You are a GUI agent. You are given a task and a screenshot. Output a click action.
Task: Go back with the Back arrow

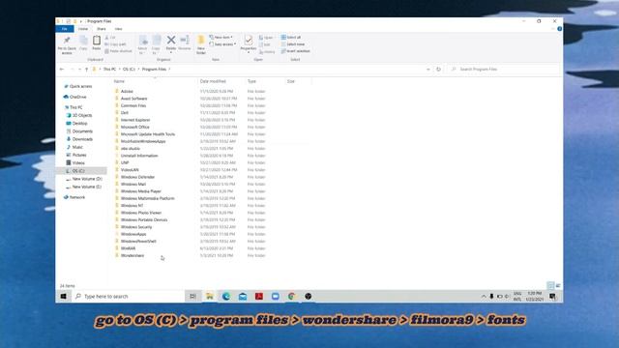62,69
